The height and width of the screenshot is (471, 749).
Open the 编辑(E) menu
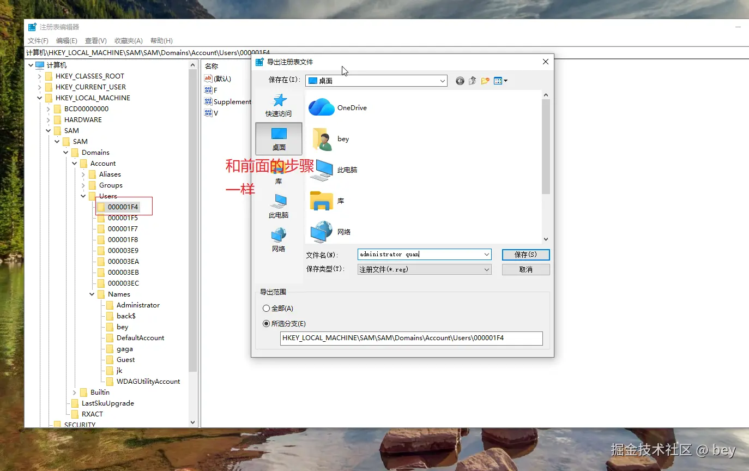[67, 41]
